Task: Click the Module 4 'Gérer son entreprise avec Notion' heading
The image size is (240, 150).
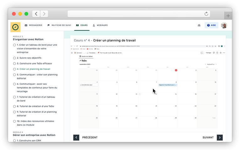Action: [x=34, y=135]
